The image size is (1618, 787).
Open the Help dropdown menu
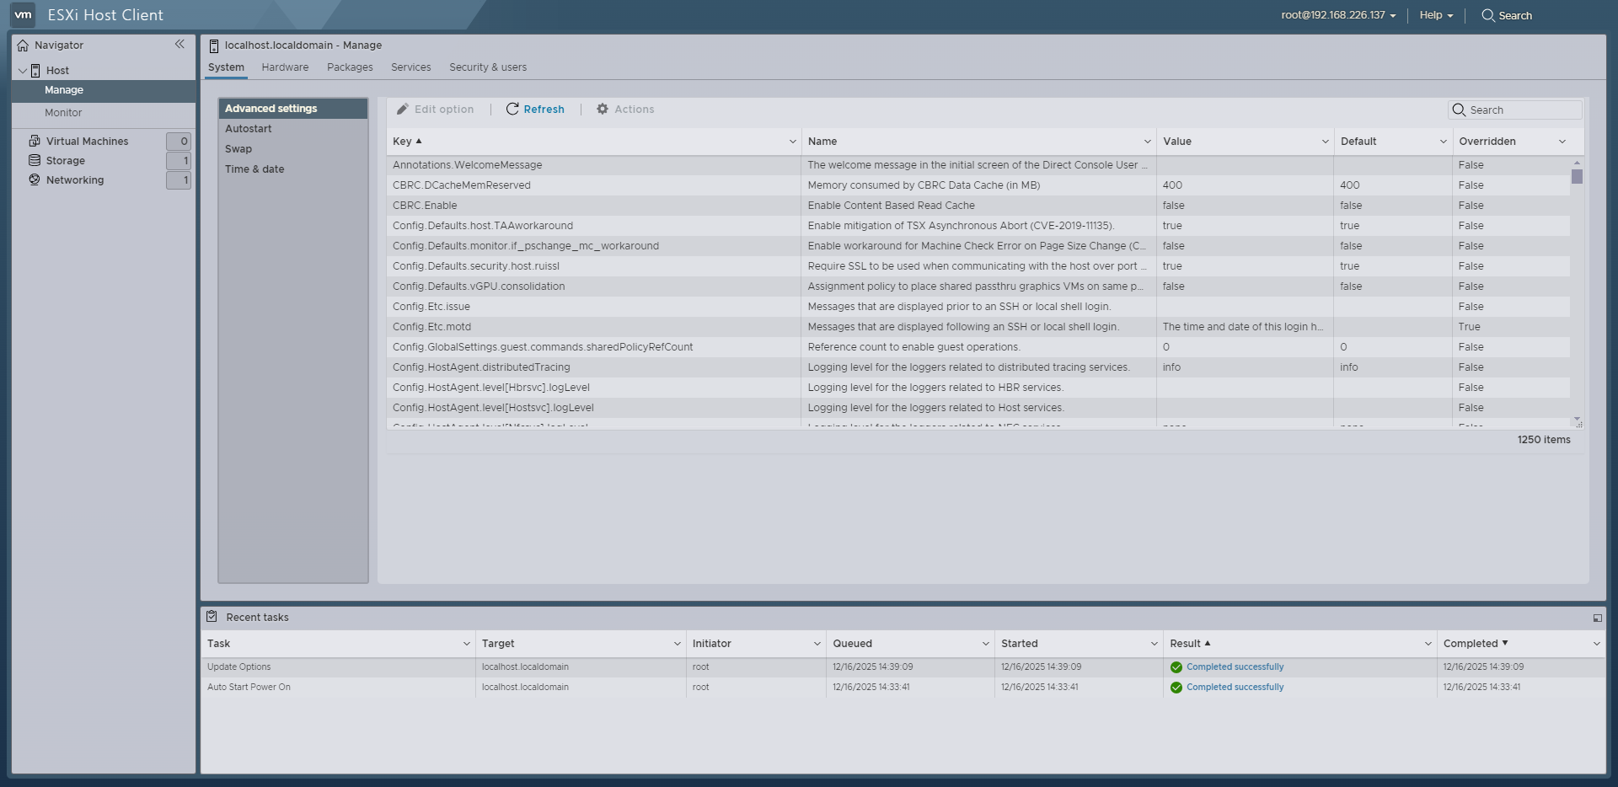[1435, 15]
